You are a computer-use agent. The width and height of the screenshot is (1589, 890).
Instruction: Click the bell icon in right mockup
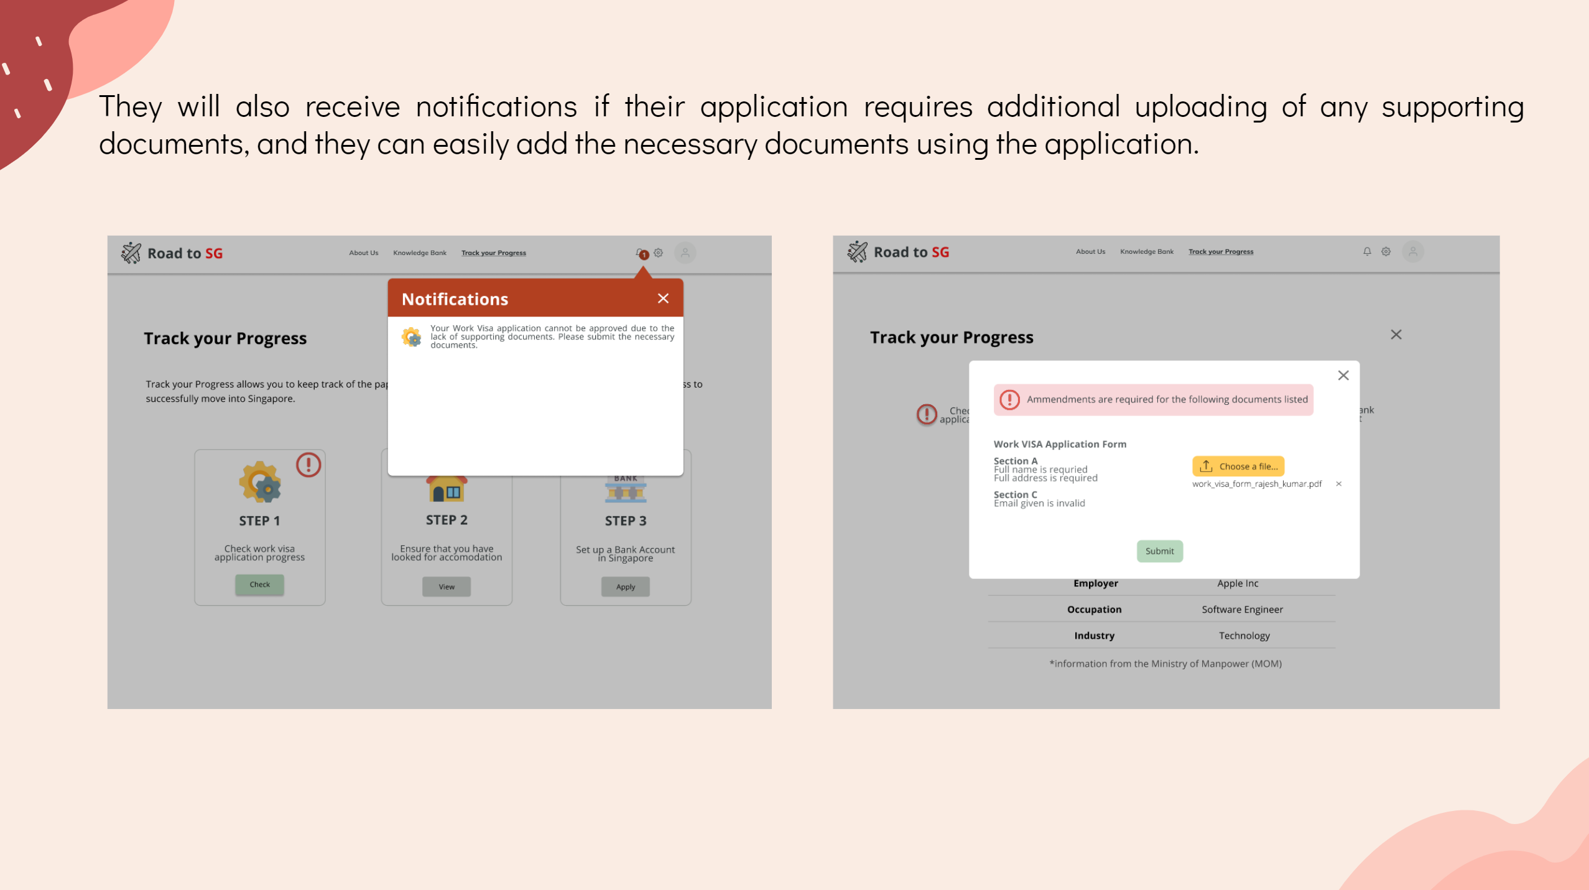[x=1366, y=251]
